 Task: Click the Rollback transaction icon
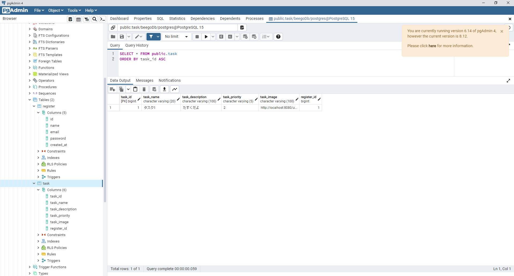click(x=254, y=37)
